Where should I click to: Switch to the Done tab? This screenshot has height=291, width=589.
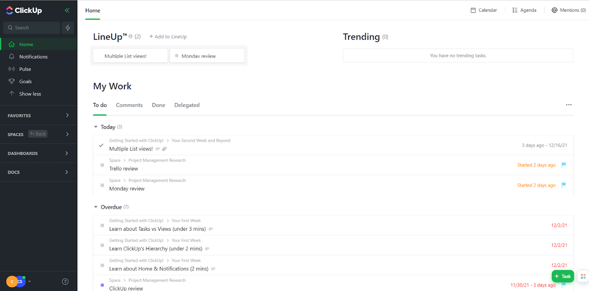[159, 105]
